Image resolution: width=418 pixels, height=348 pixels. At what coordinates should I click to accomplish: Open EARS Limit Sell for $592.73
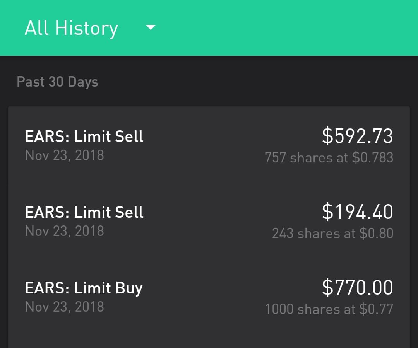click(x=209, y=146)
